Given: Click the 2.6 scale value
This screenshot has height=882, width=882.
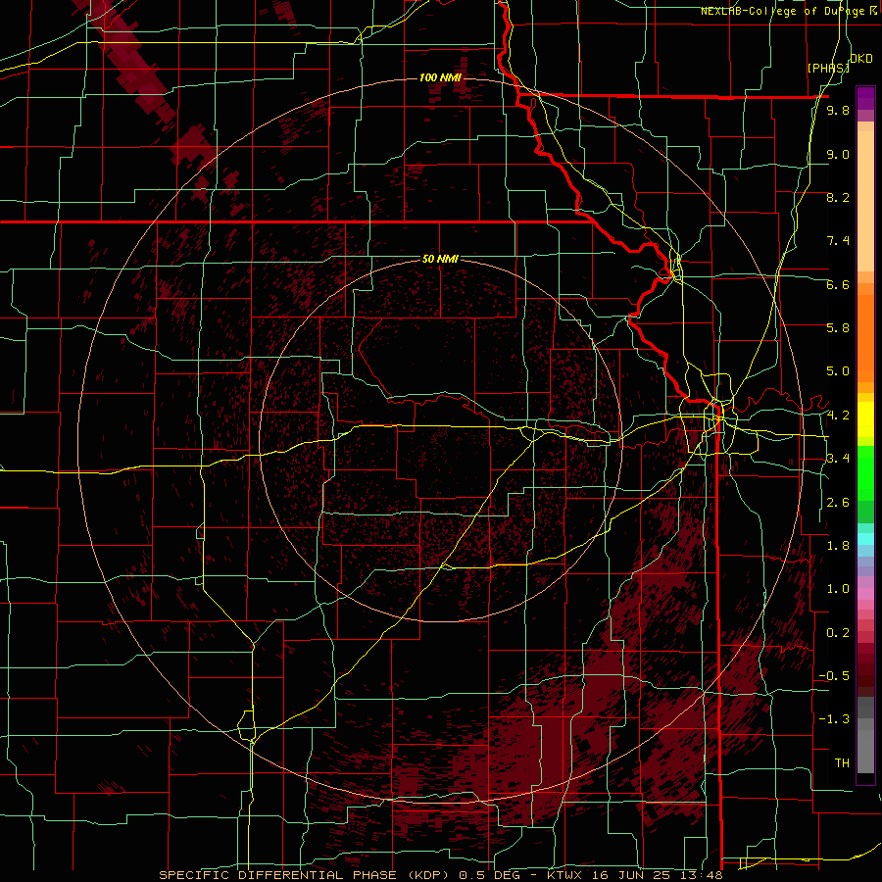Looking at the screenshot, I should click(838, 503).
